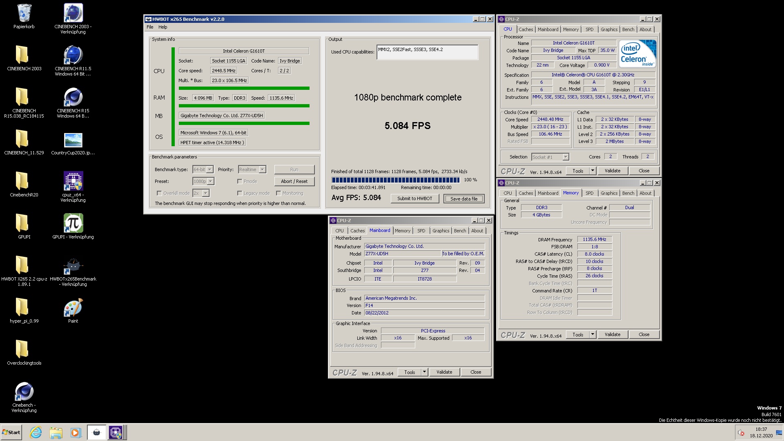This screenshot has width=784, height=441.
Task: Toggle the Legacy mode checkbox
Action: (240, 193)
